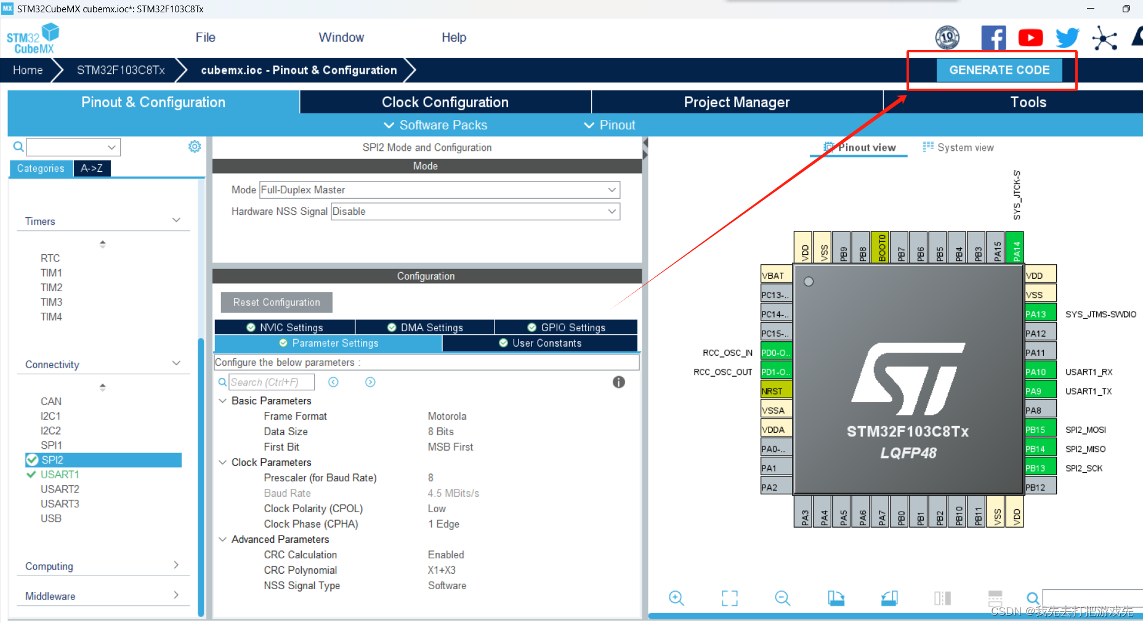The image size is (1143, 623).
Task: Open the File menu
Action: pyautogui.click(x=205, y=38)
